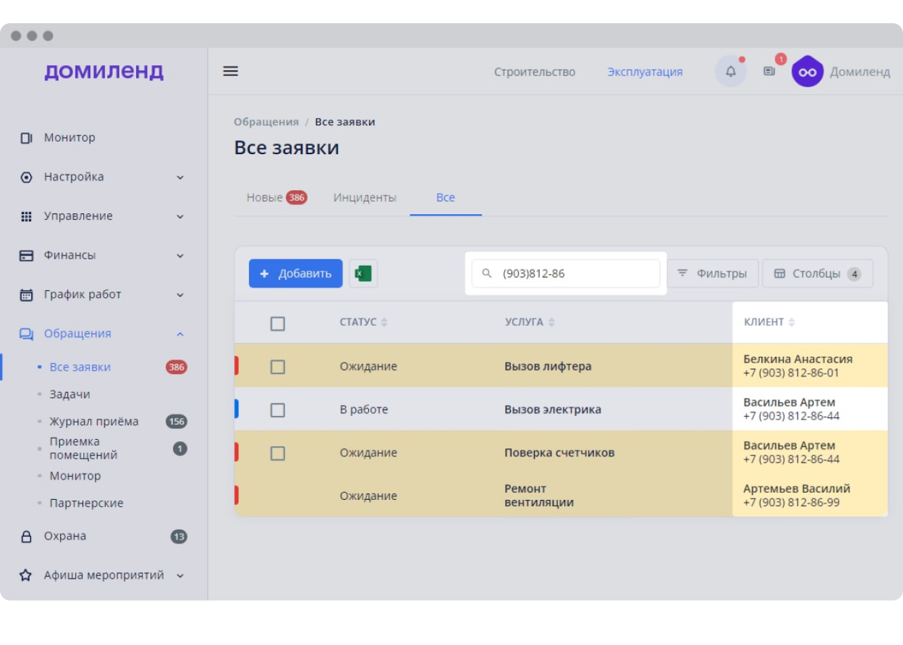
Task: Click phone number +7 (903) 812-86-99
Action: [x=791, y=502]
